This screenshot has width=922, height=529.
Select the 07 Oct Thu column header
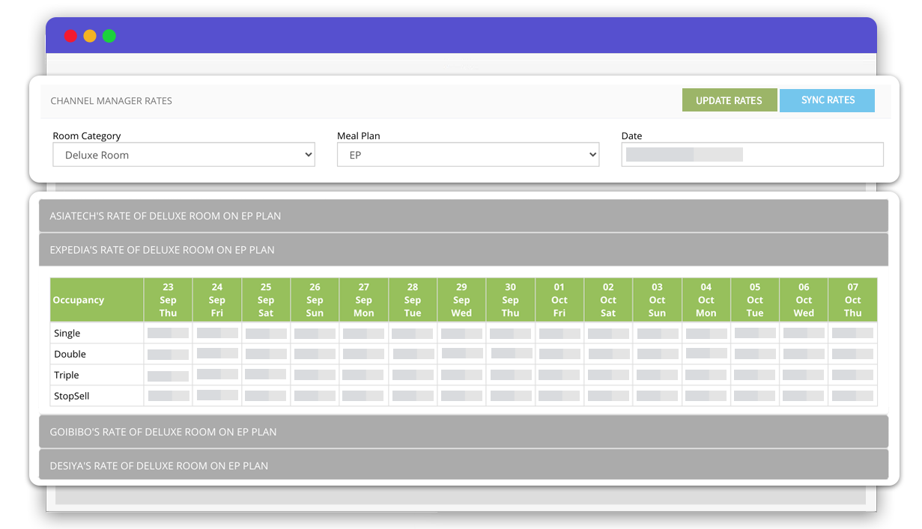(853, 300)
